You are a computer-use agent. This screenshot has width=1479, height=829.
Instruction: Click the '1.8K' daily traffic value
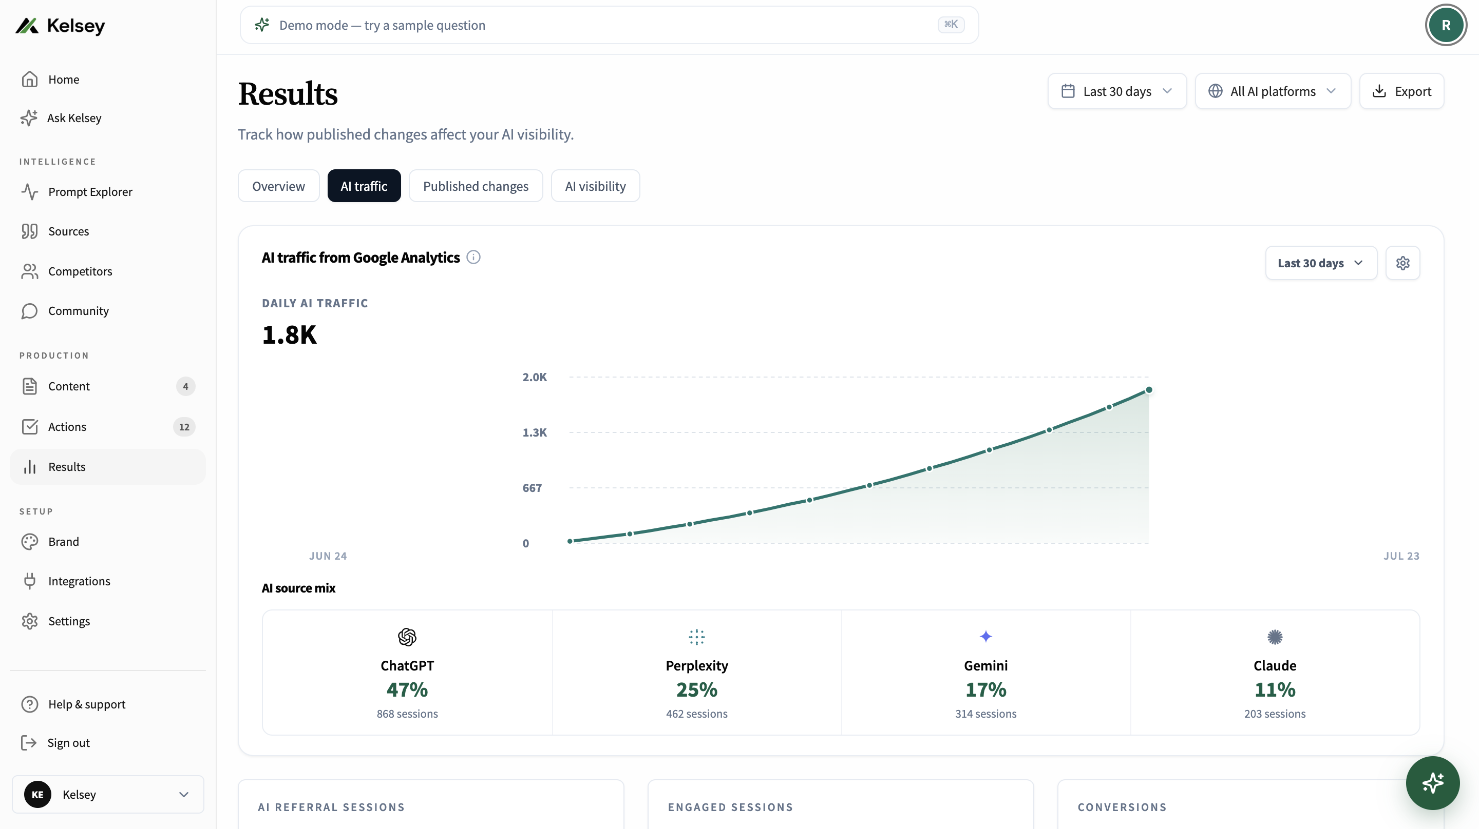click(x=289, y=334)
